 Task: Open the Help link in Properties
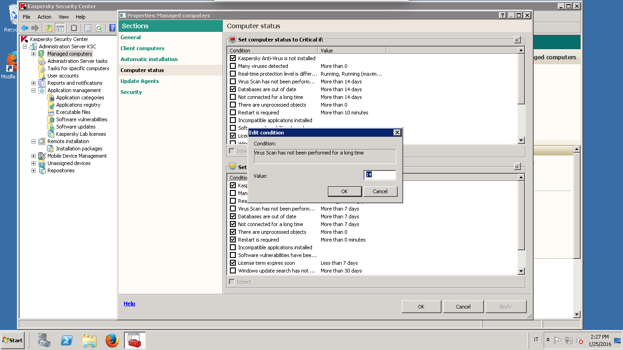(130, 304)
